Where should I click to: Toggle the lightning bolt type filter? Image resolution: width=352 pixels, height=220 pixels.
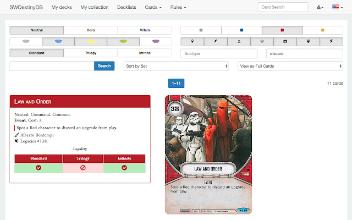click(x=331, y=42)
